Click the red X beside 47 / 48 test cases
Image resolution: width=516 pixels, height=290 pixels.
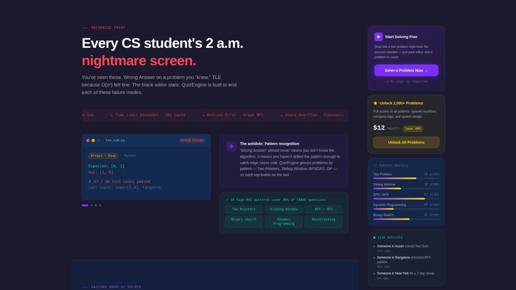[x=90, y=182]
